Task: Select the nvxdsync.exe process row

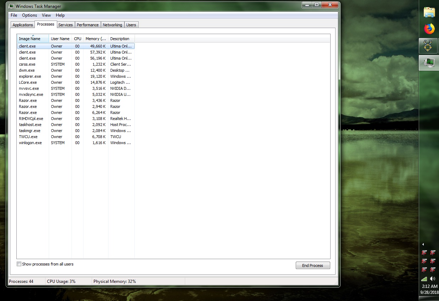Action: click(76, 94)
